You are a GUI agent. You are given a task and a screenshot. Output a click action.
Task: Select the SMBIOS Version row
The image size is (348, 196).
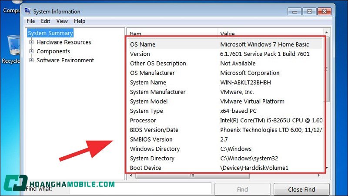pos(225,139)
